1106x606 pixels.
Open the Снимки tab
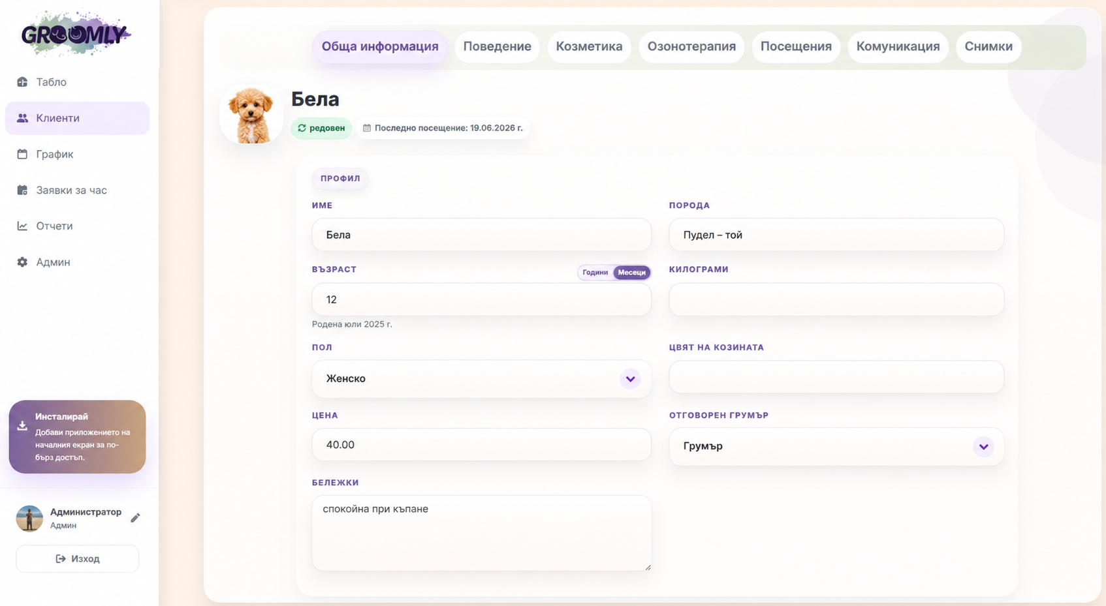coord(988,47)
